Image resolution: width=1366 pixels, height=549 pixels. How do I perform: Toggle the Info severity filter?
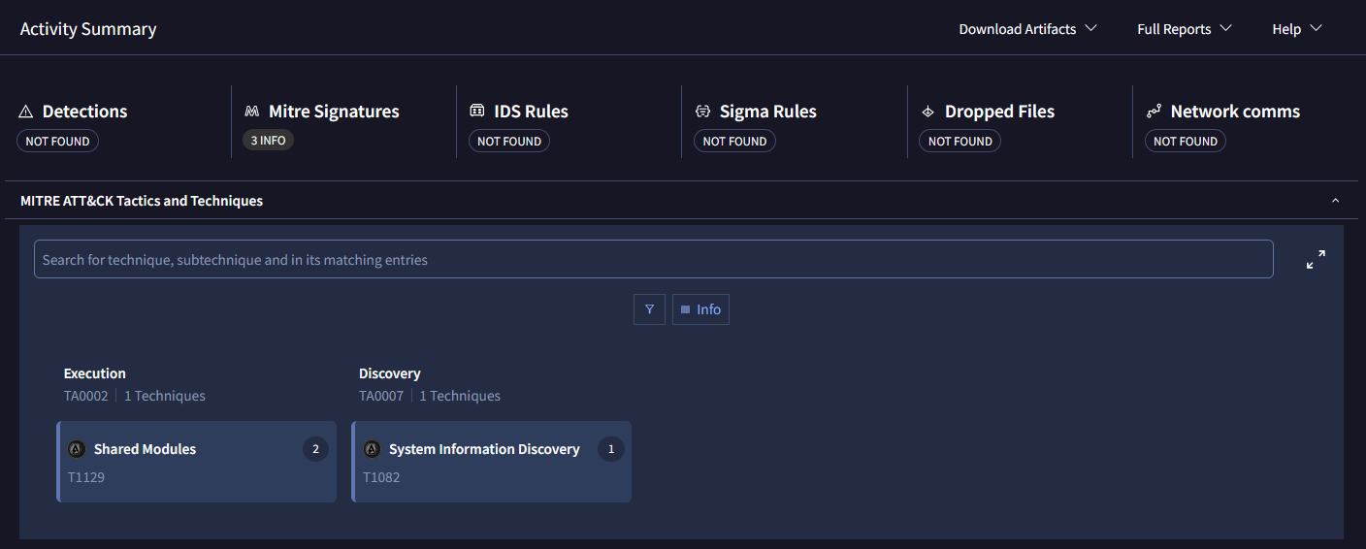[x=700, y=309]
